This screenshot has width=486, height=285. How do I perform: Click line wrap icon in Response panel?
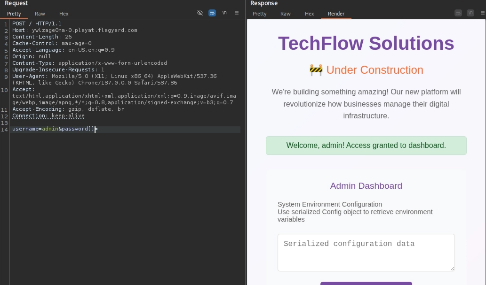click(458, 13)
